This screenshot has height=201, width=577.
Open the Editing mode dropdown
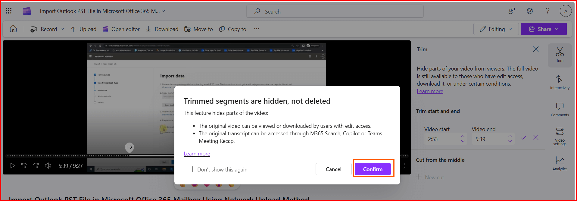[496, 29]
